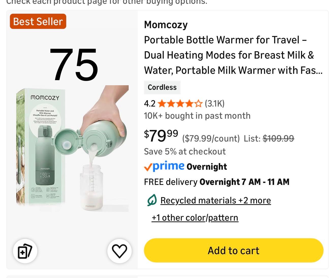Click the Best Seller badge
The image size is (335, 278).
click(x=38, y=22)
